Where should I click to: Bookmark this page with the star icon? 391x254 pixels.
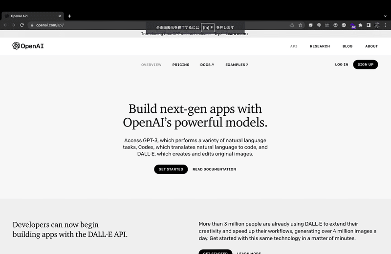[300, 25]
